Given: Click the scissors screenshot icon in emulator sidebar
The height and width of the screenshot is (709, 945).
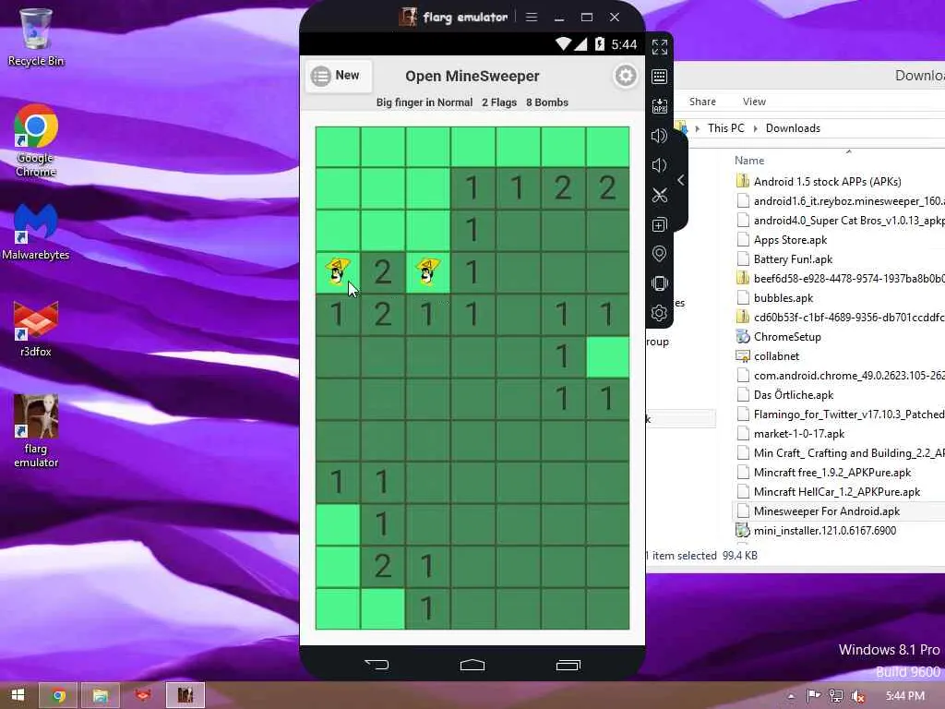Looking at the screenshot, I should coord(659,195).
